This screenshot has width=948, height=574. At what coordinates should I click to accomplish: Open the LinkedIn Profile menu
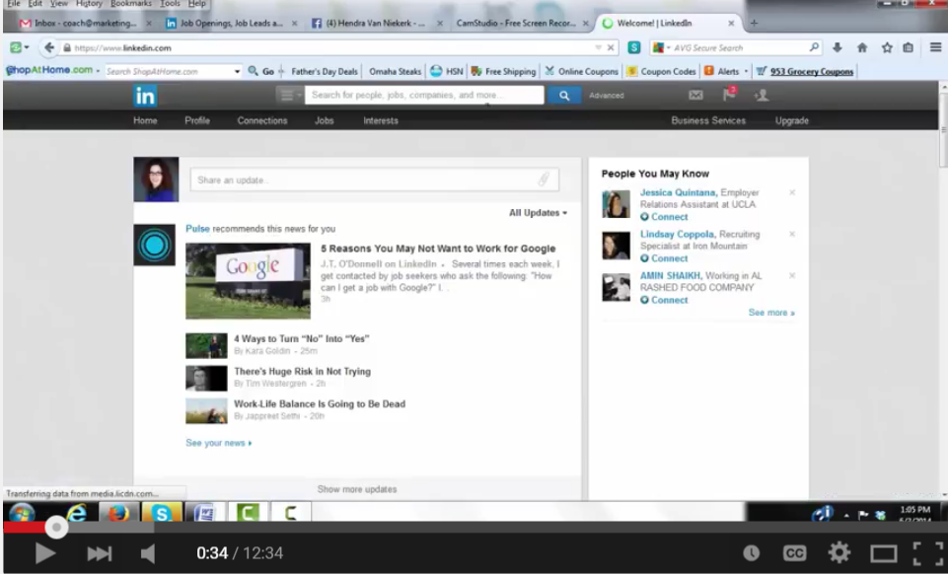pyautogui.click(x=197, y=120)
